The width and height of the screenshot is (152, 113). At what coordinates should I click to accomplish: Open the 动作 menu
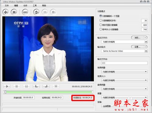coord(25,5)
